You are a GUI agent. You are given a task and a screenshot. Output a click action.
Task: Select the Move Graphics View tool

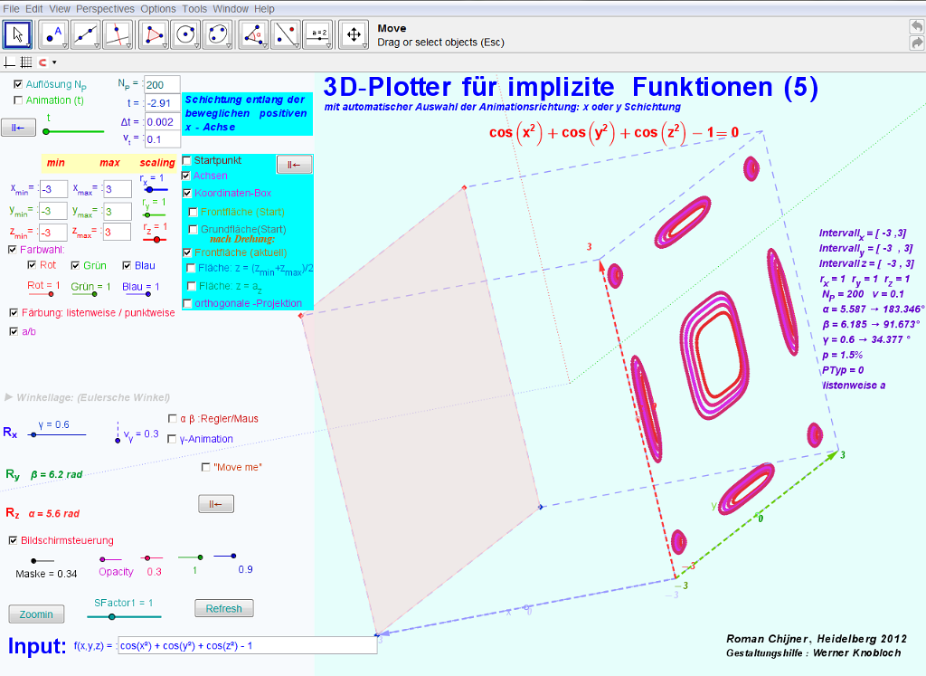pyautogui.click(x=354, y=34)
